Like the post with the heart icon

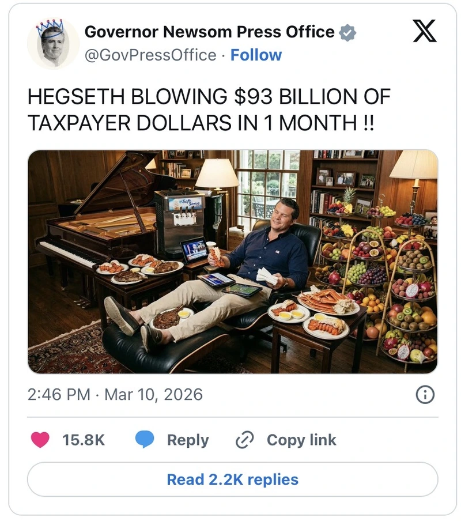[40, 440]
